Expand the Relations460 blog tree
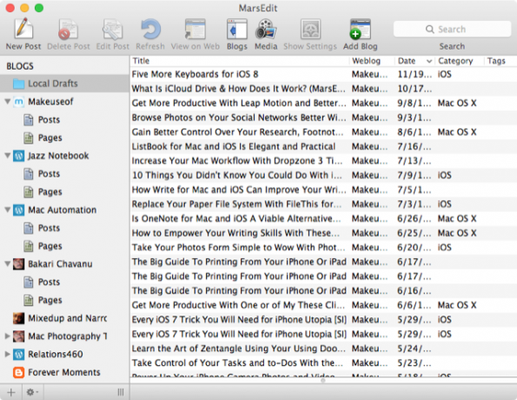Image resolution: width=517 pixels, height=400 pixels. click(7, 354)
